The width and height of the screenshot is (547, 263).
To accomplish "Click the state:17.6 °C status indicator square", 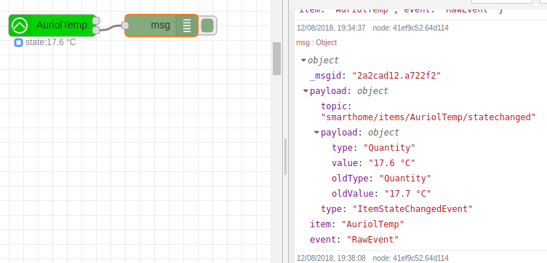I will click(18, 43).
